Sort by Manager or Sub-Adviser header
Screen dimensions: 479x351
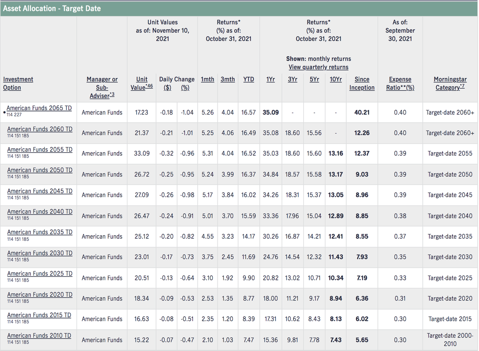(102, 87)
